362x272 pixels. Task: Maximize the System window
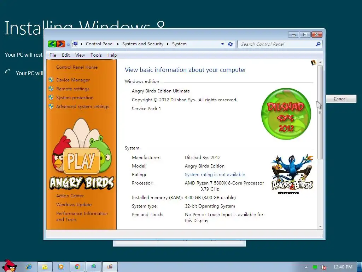coord(305,35)
